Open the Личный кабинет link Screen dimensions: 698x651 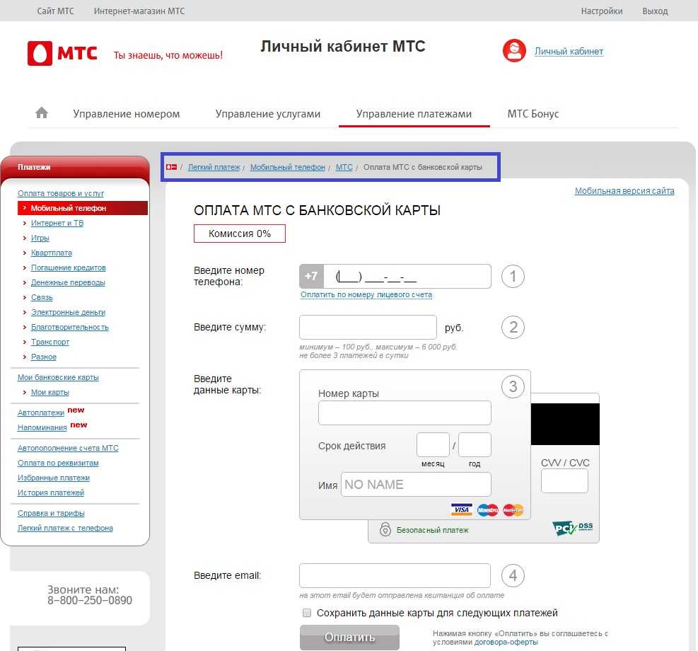pos(569,51)
